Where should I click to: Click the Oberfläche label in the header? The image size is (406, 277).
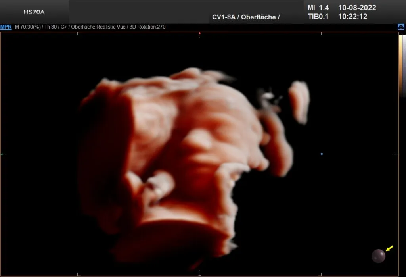259,17
